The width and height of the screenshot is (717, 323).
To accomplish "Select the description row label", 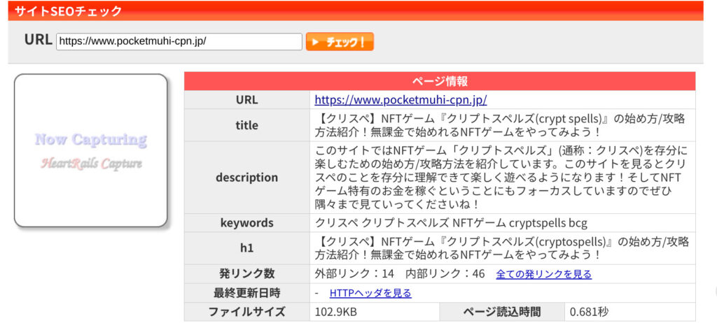I will (x=247, y=178).
